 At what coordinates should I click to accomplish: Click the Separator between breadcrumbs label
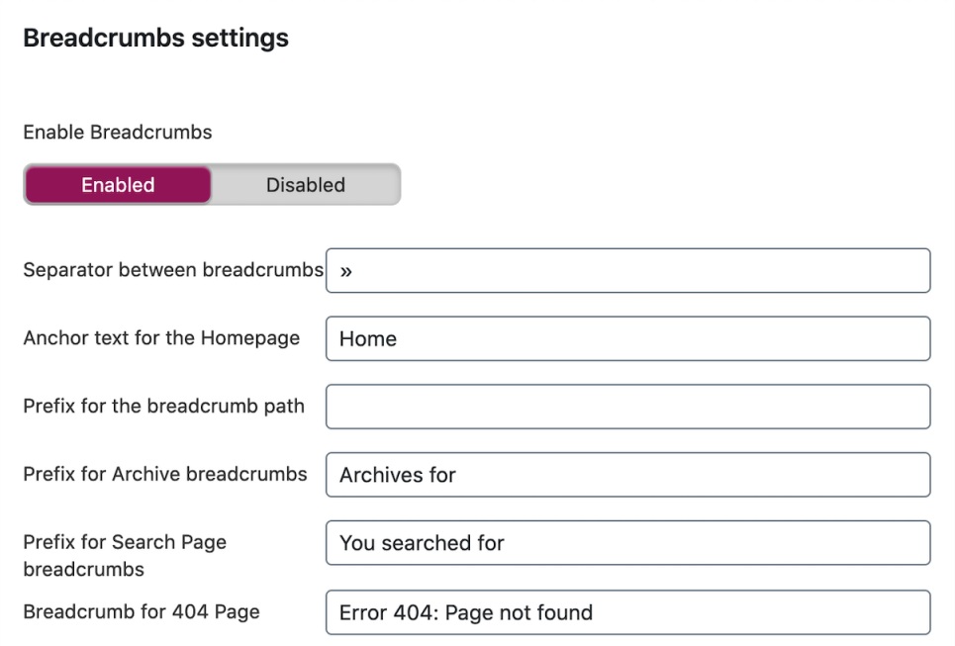(173, 270)
